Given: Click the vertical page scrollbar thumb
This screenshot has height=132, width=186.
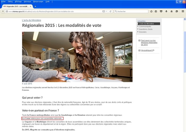Looking at the screenshot, I should pyautogui.click(x=185, y=52).
